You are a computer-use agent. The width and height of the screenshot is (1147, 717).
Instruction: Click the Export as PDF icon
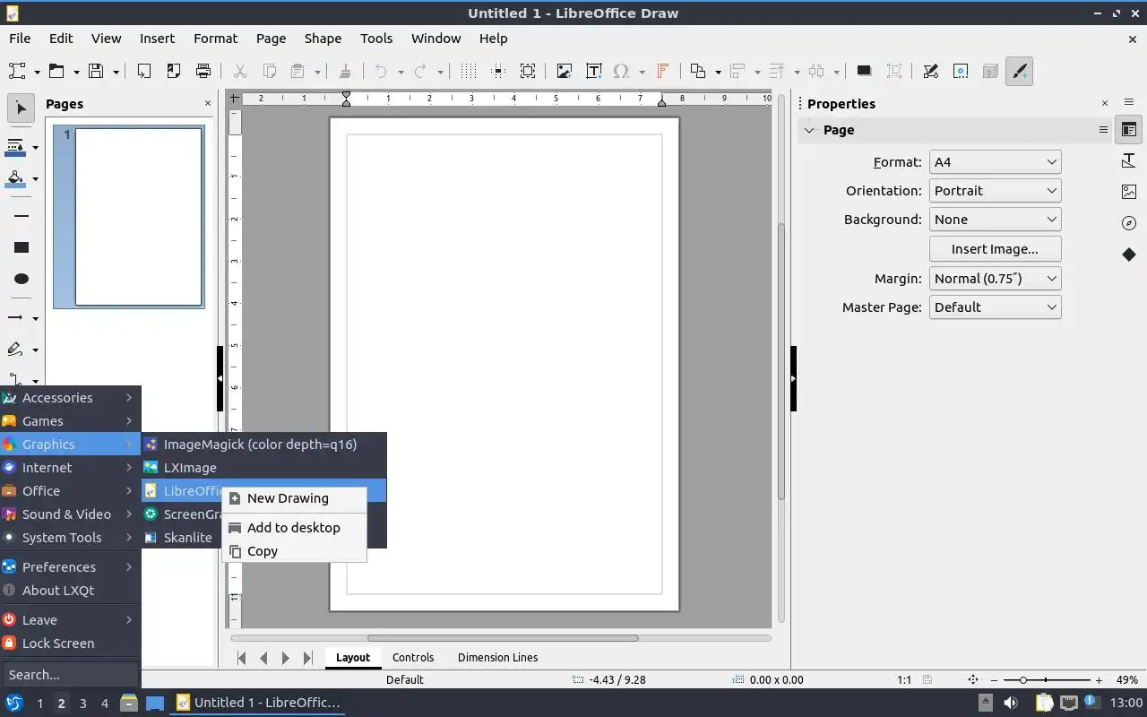tap(173, 71)
